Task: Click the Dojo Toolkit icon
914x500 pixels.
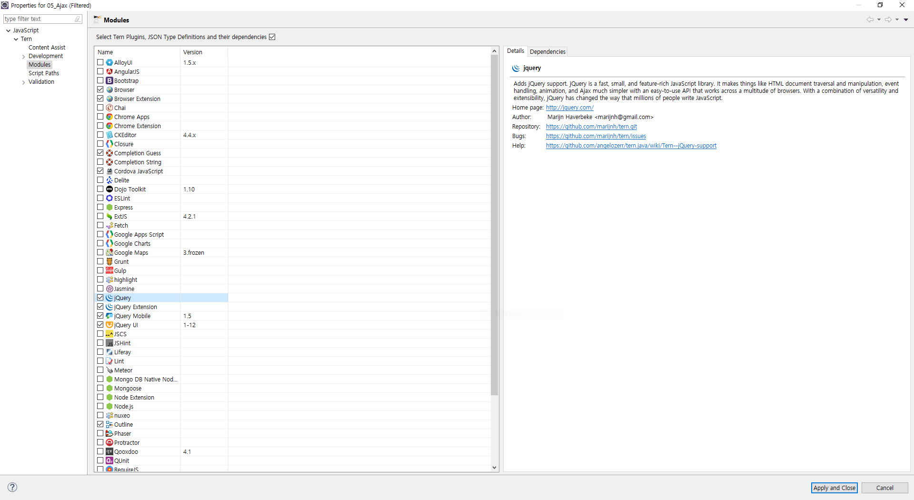Action: (x=109, y=189)
